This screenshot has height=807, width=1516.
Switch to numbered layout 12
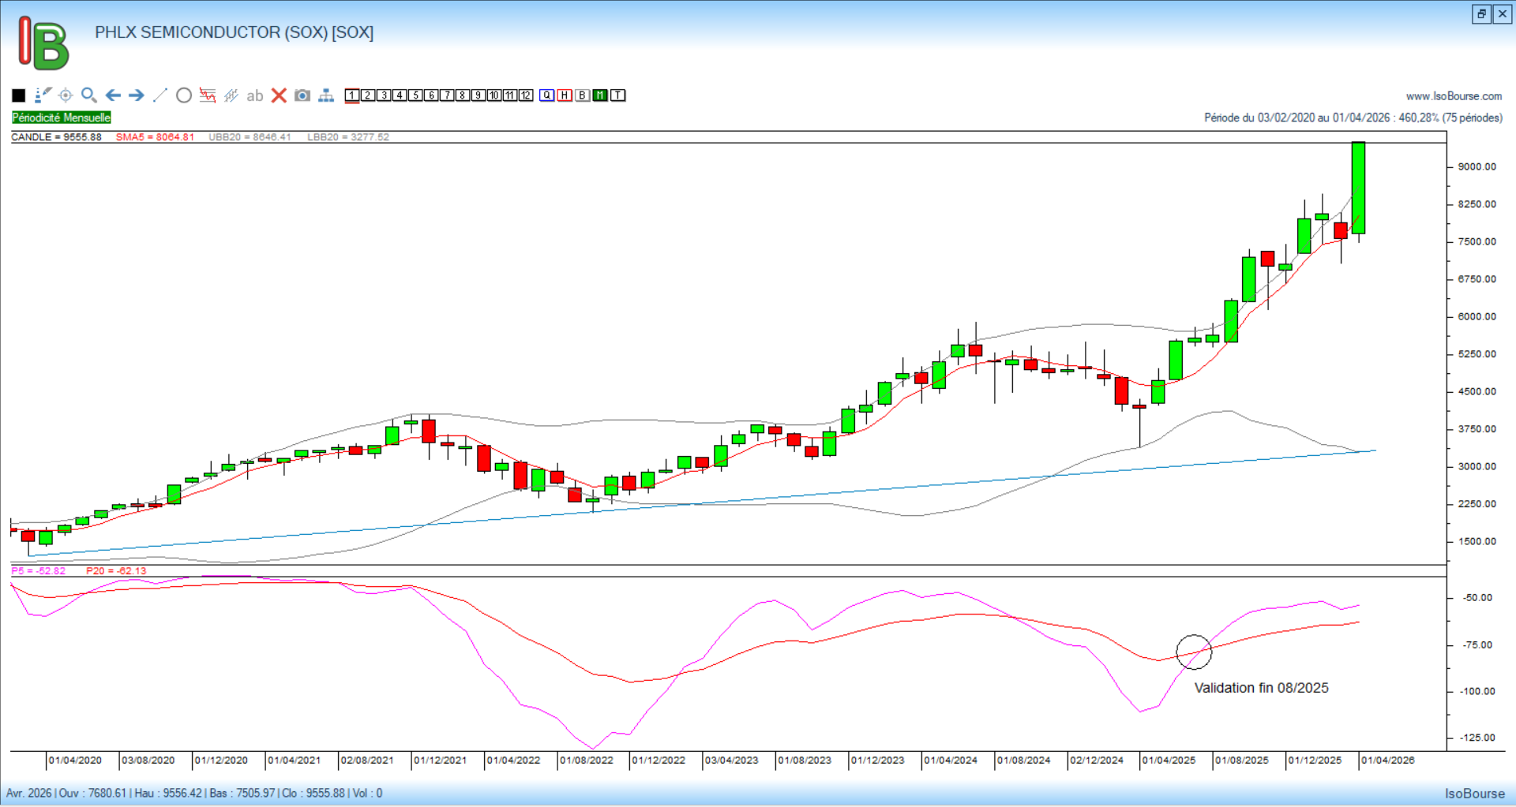526,95
